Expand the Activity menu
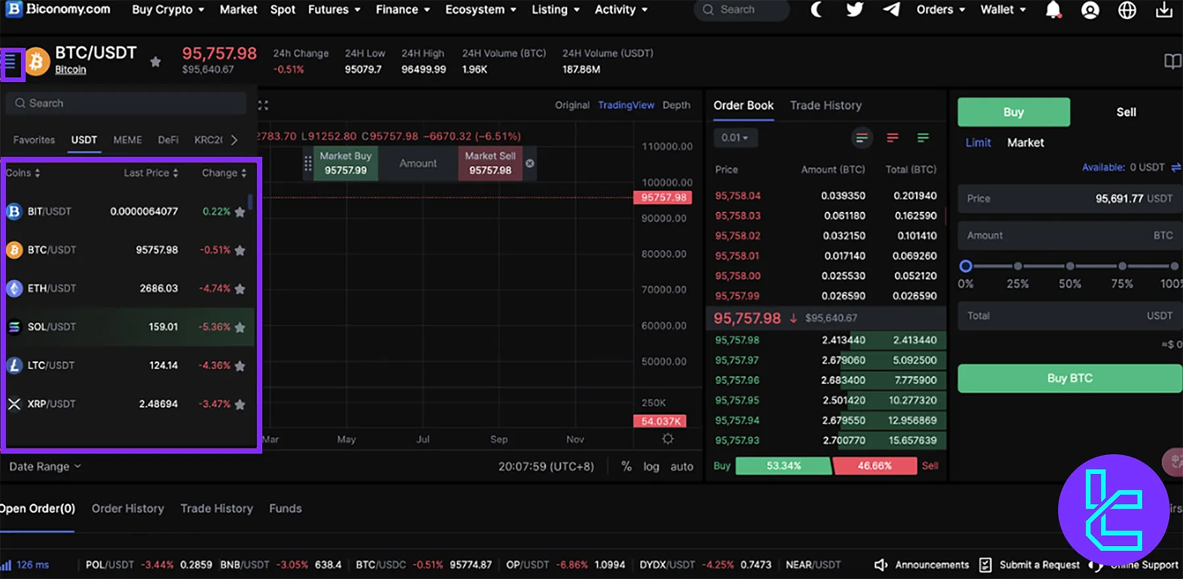This screenshot has width=1183, height=579. (x=621, y=10)
